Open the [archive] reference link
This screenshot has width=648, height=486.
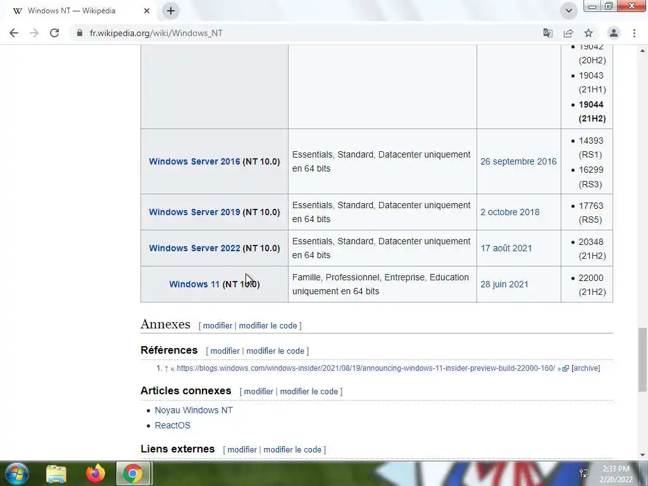(x=585, y=368)
